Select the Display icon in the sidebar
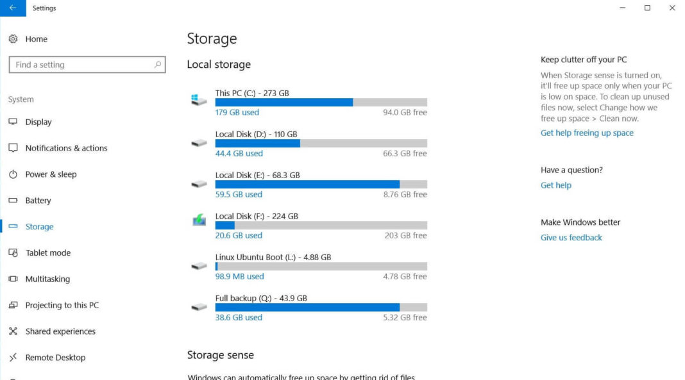 point(13,122)
